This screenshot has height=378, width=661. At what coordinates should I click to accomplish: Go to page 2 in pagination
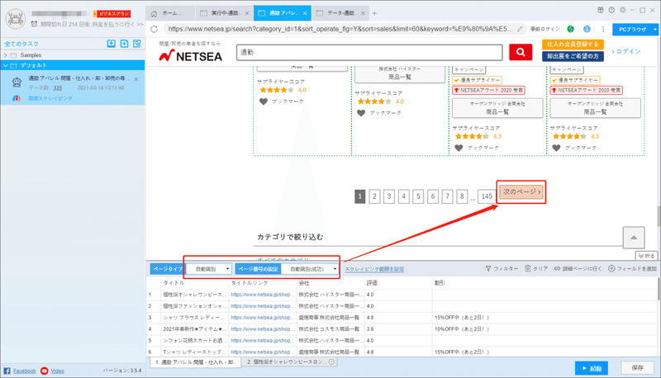374,196
